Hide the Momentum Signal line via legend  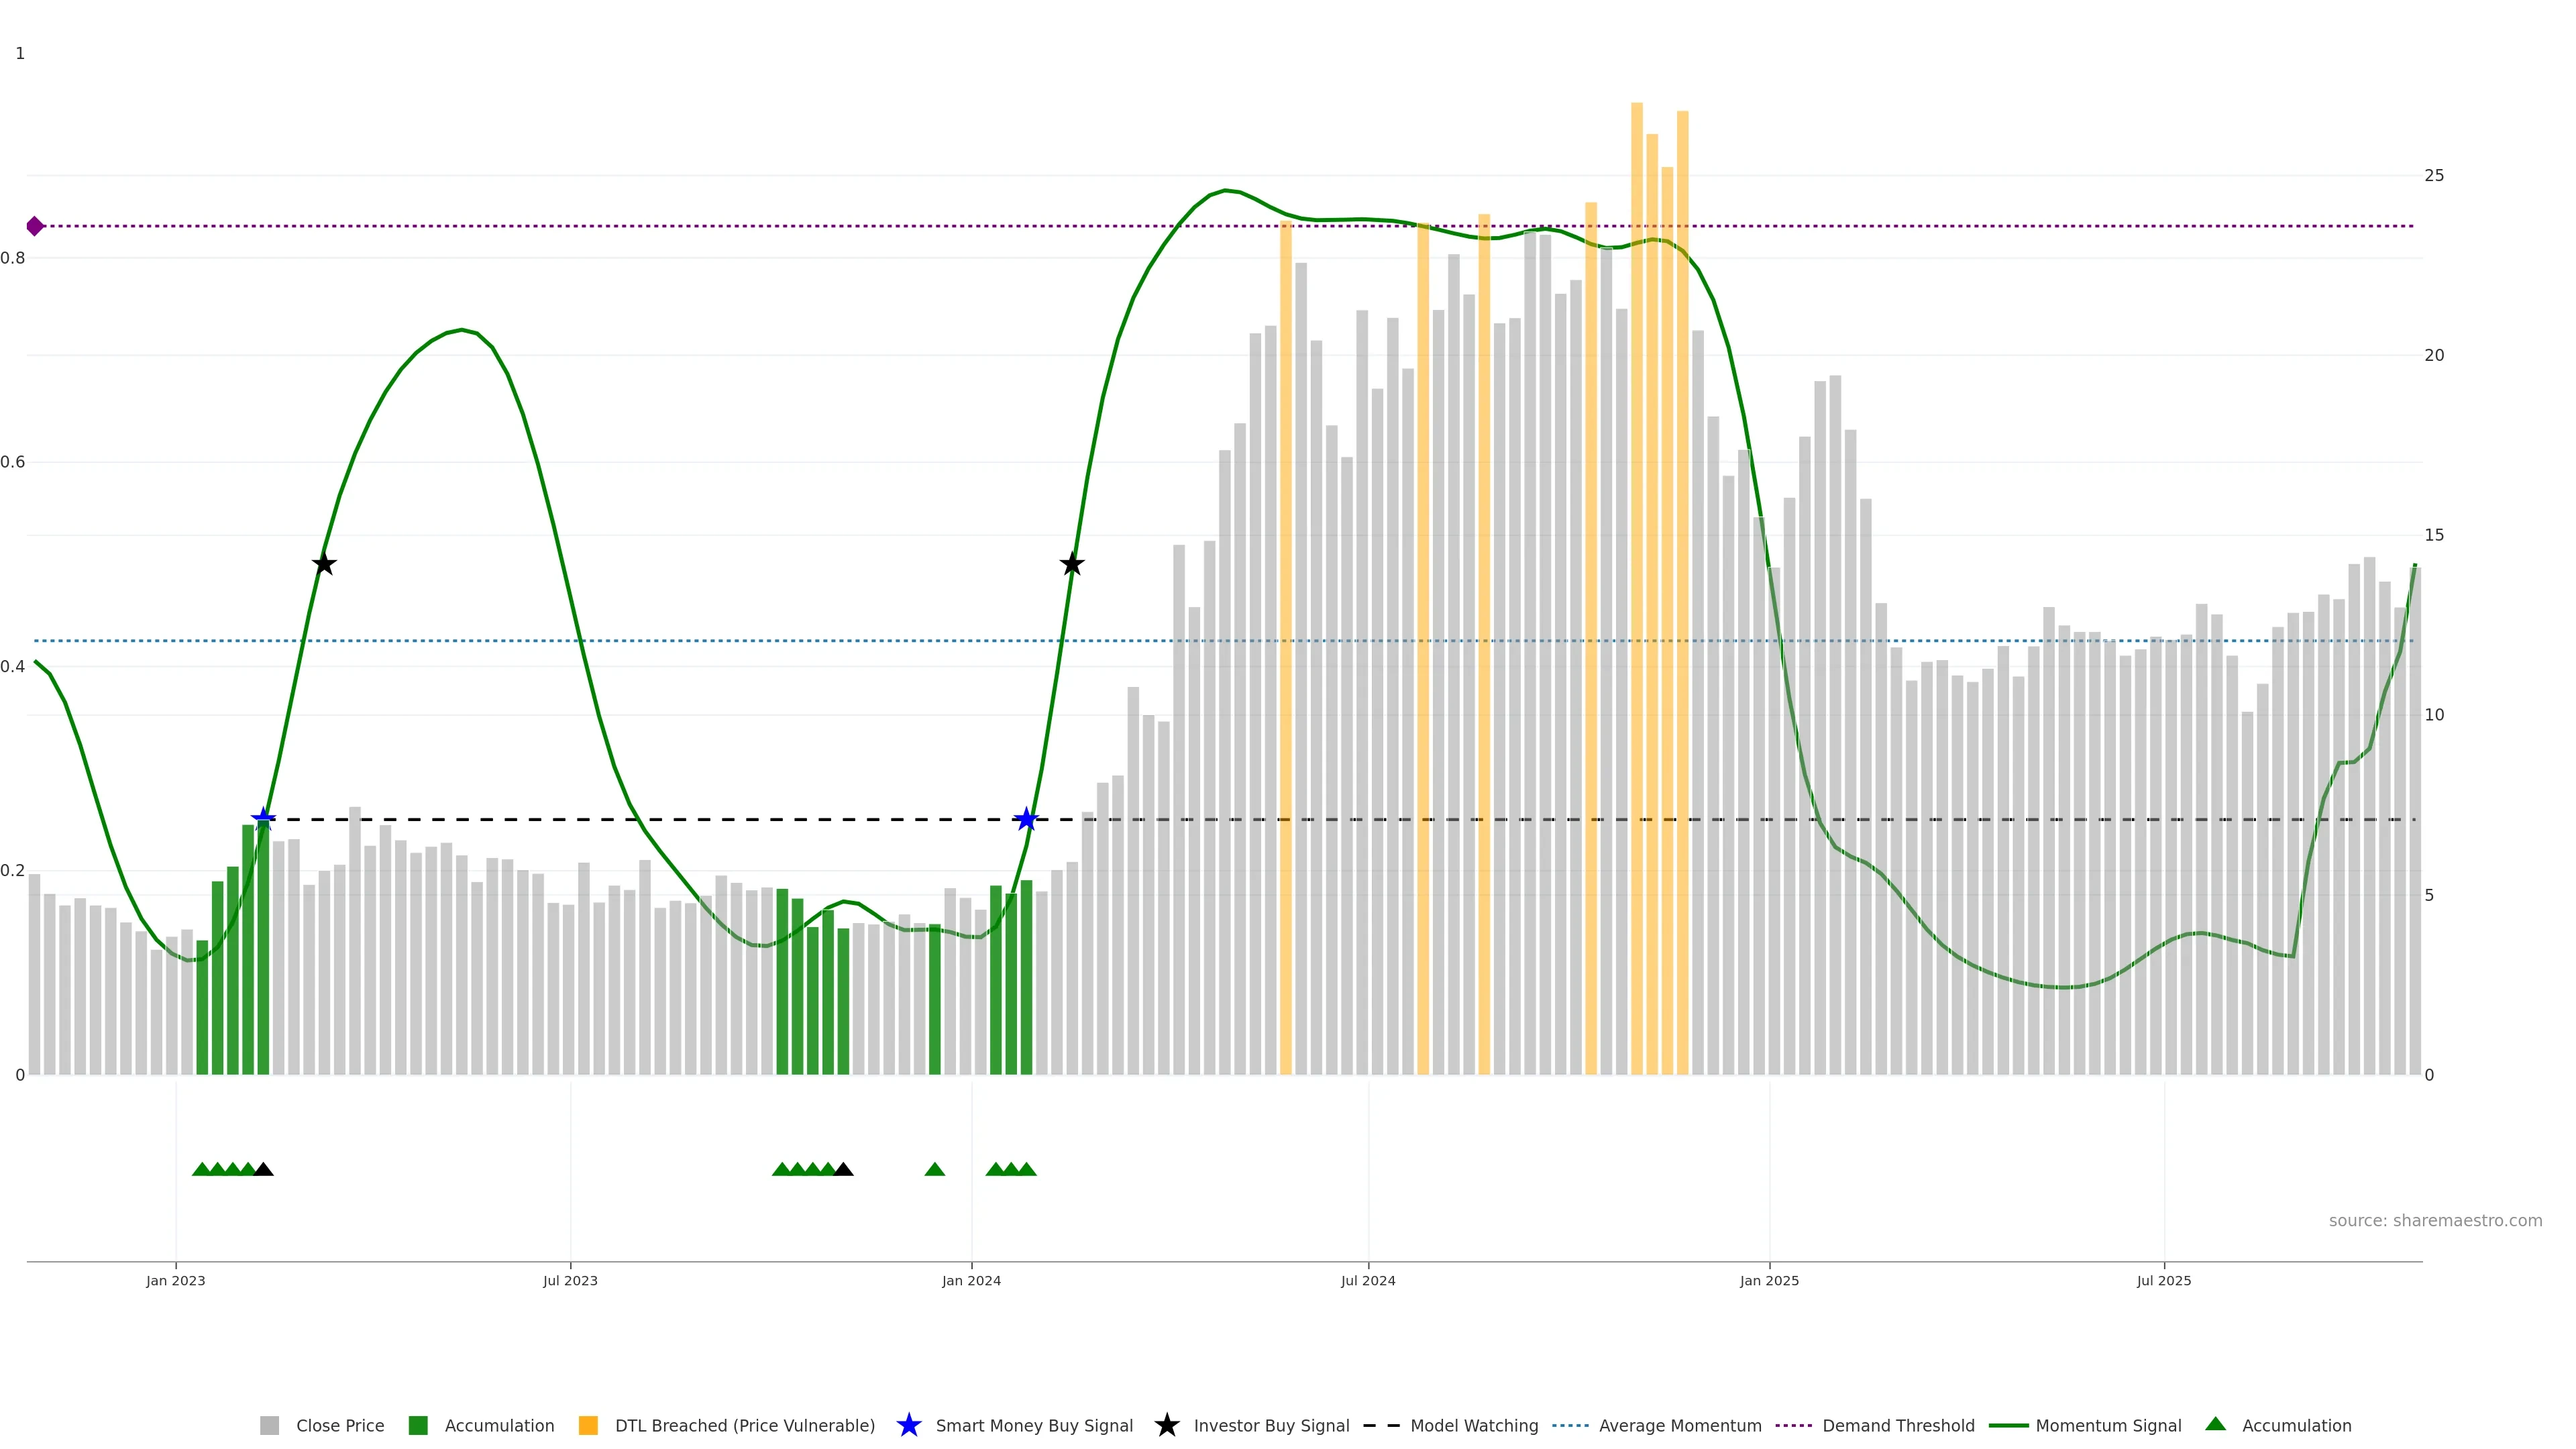pyautogui.click(x=2108, y=1426)
